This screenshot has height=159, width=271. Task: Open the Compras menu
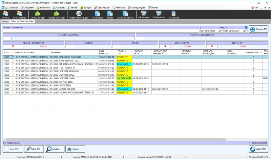click(x=59, y=7)
